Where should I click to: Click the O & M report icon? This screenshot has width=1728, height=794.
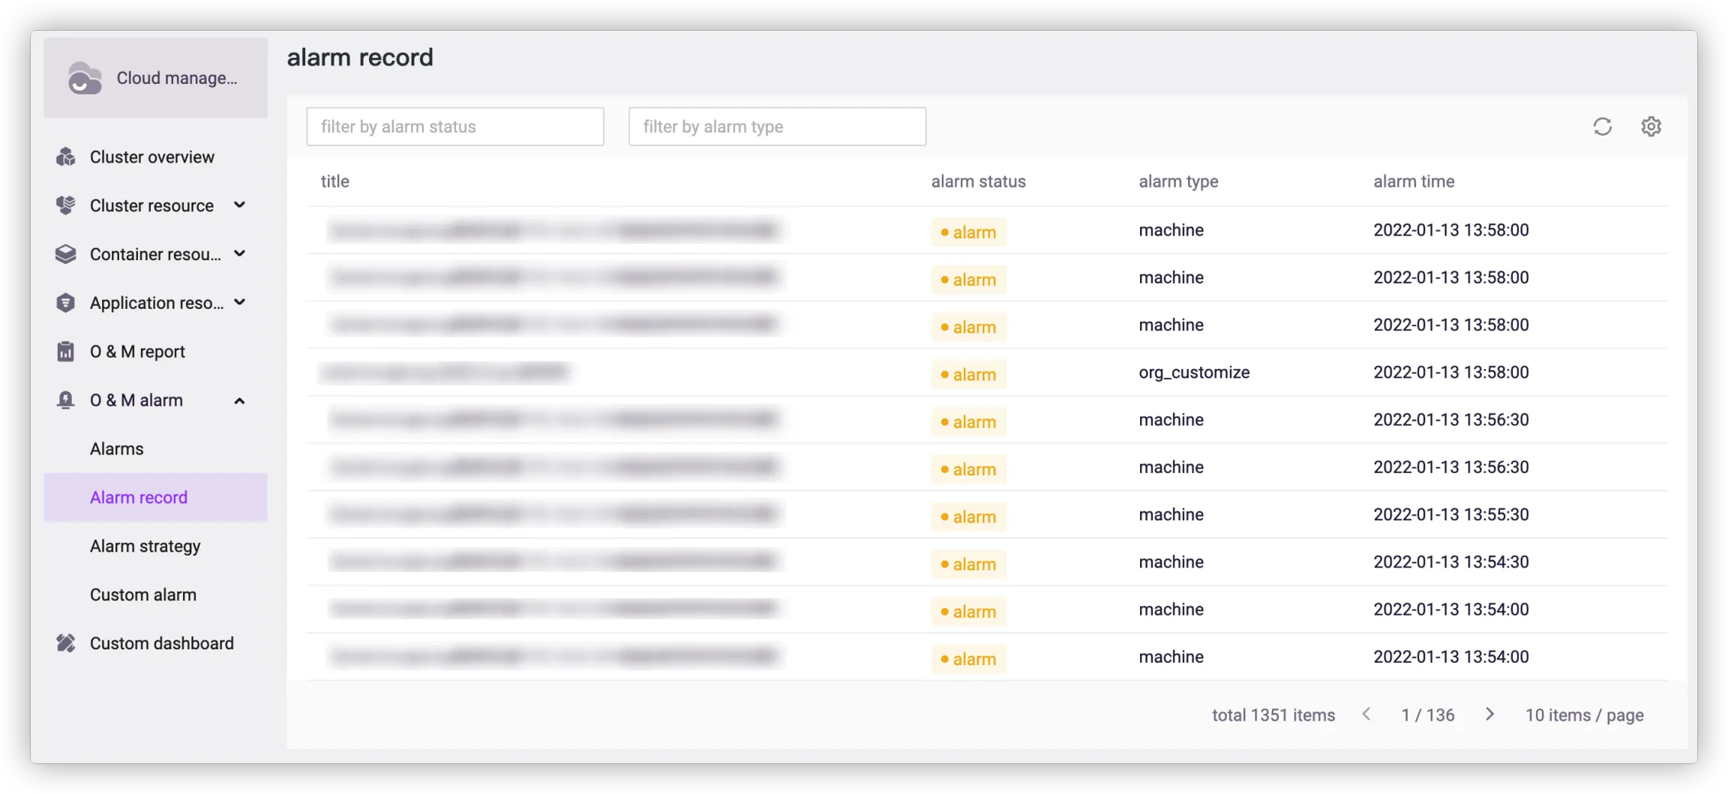(x=66, y=352)
